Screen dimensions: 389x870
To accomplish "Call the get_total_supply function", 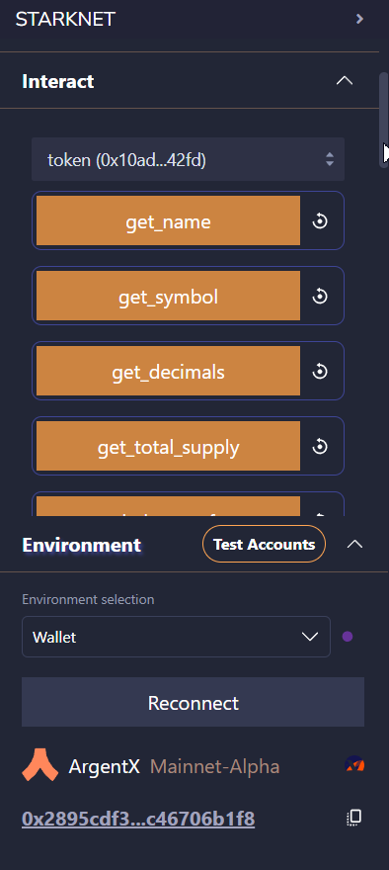I will (x=168, y=446).
